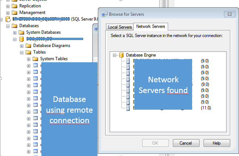Click the Help button
This screenshot has height=156, width=239.
click(216, 143)
